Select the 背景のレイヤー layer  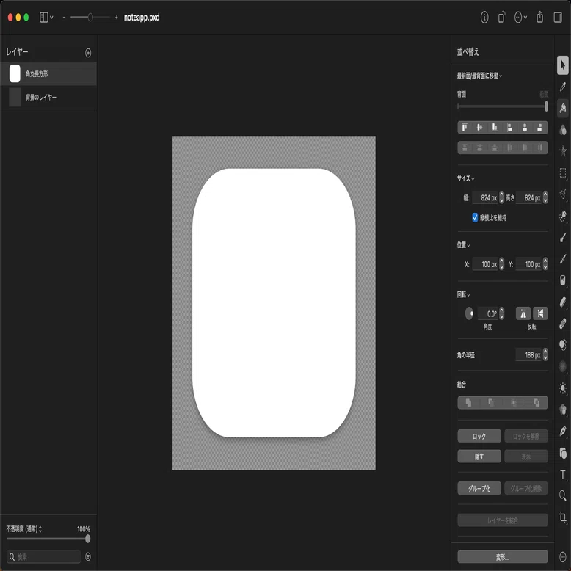tap(48, 97)
